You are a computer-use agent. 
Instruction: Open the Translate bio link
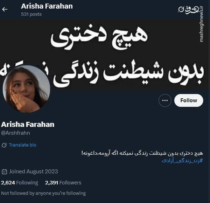(x=22, y=145)
